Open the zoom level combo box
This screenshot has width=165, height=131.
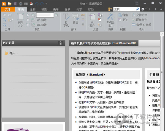click(45, 15)
